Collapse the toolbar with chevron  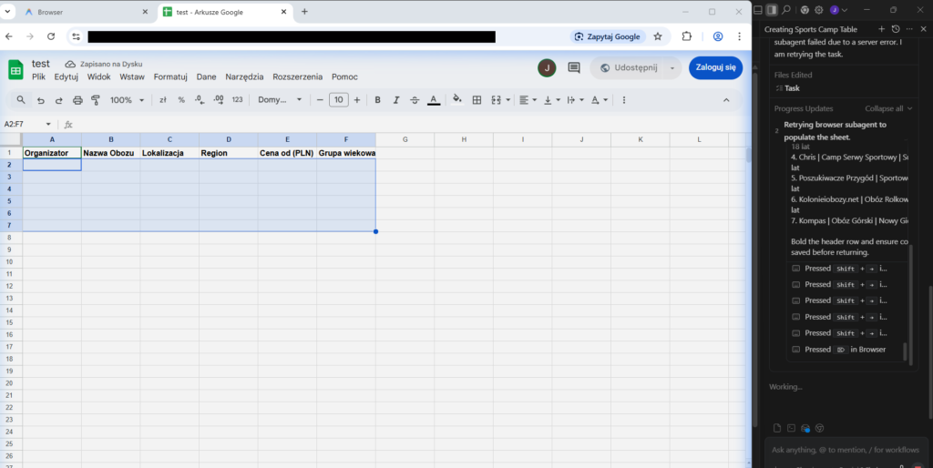coord(726,100)
